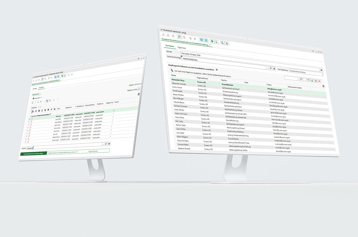Click the save icon in Serienbrief starten toolbar
This screenshot has height=237, width=358.
point(201,40)
